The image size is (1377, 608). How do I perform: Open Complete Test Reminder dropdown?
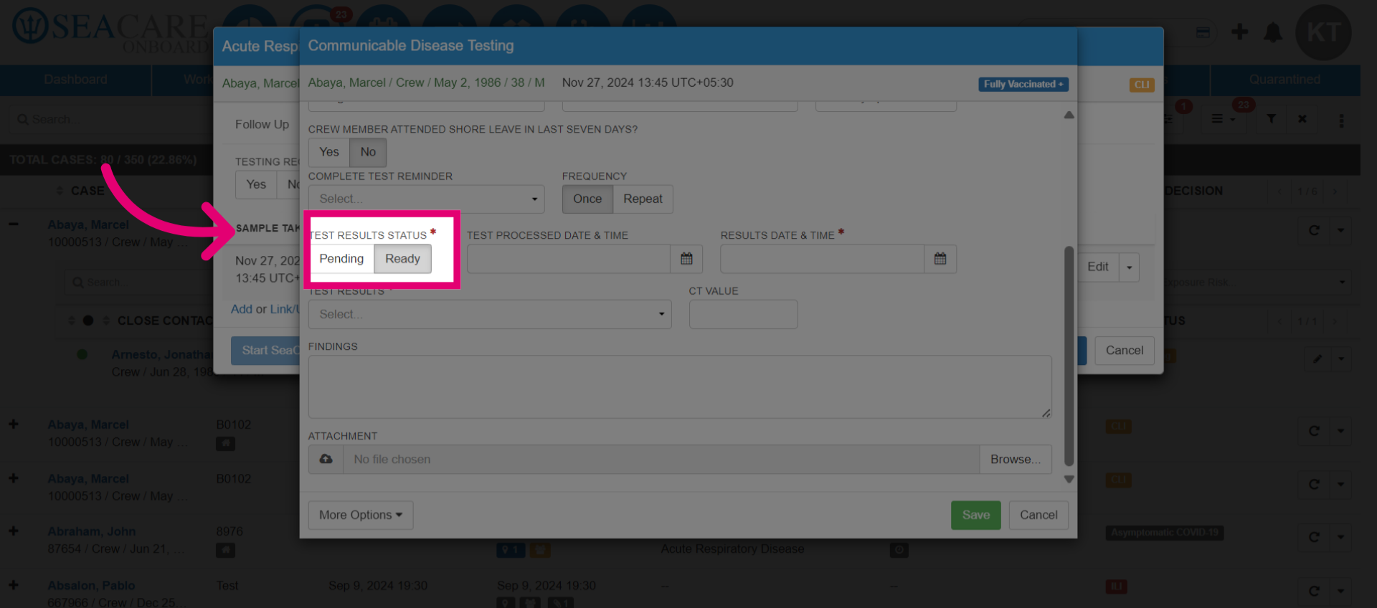(x=426, y=199)
